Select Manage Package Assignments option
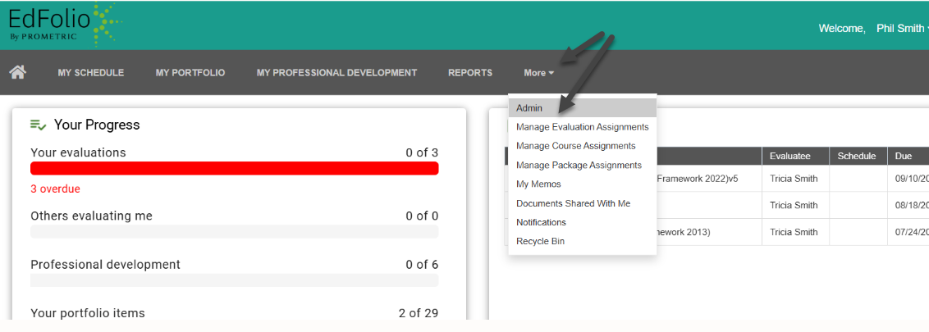The image size is (929, 332). point(579,166)
